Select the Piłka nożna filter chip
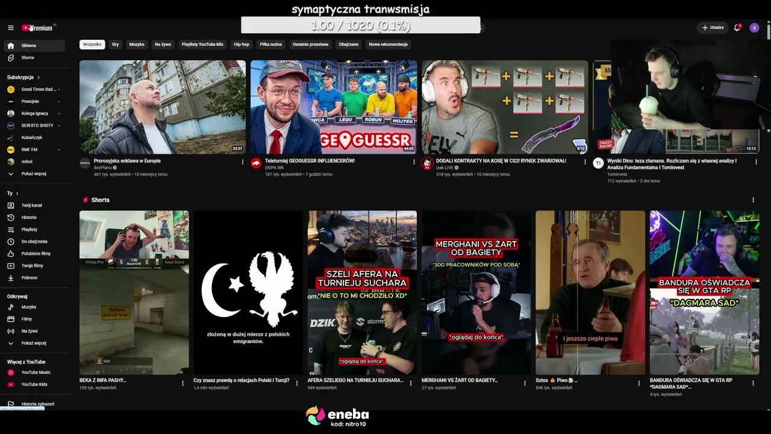The image size is (771, 434). [x=271, y=45]
